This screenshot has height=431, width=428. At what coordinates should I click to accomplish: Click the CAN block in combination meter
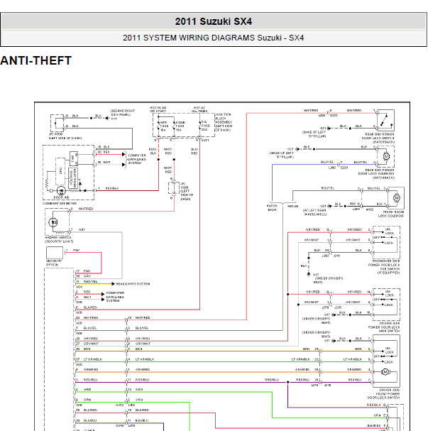click(x=73, y=158)
